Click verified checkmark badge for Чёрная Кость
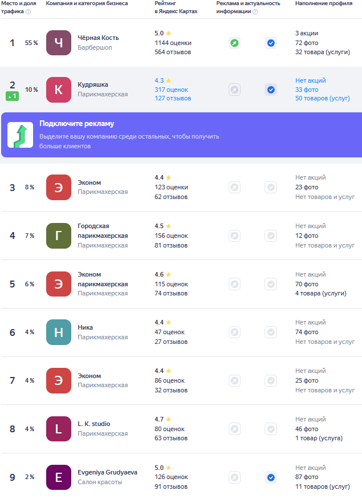This screenshot has width=362, height=499. 271,43
